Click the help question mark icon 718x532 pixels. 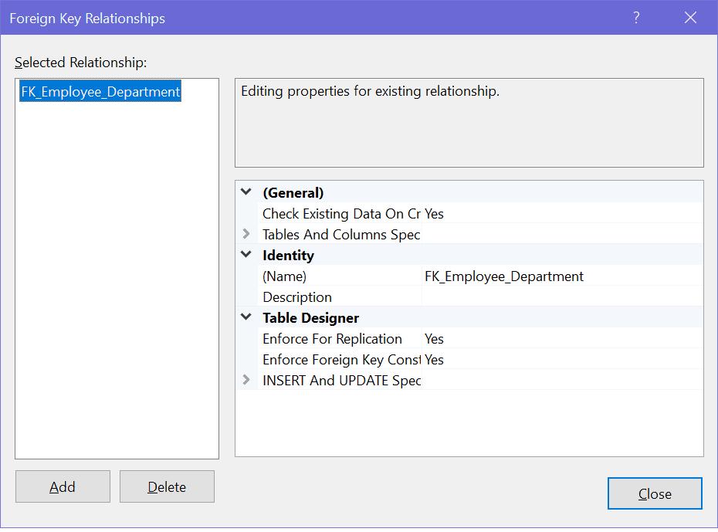coord(635,17)
